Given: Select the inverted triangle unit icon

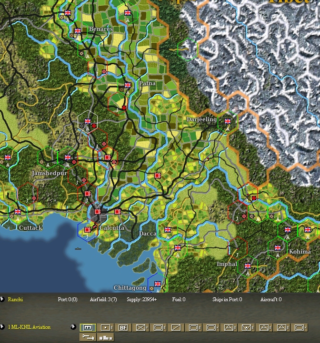Looking at the screenshot, I should (x=247, y=327).
